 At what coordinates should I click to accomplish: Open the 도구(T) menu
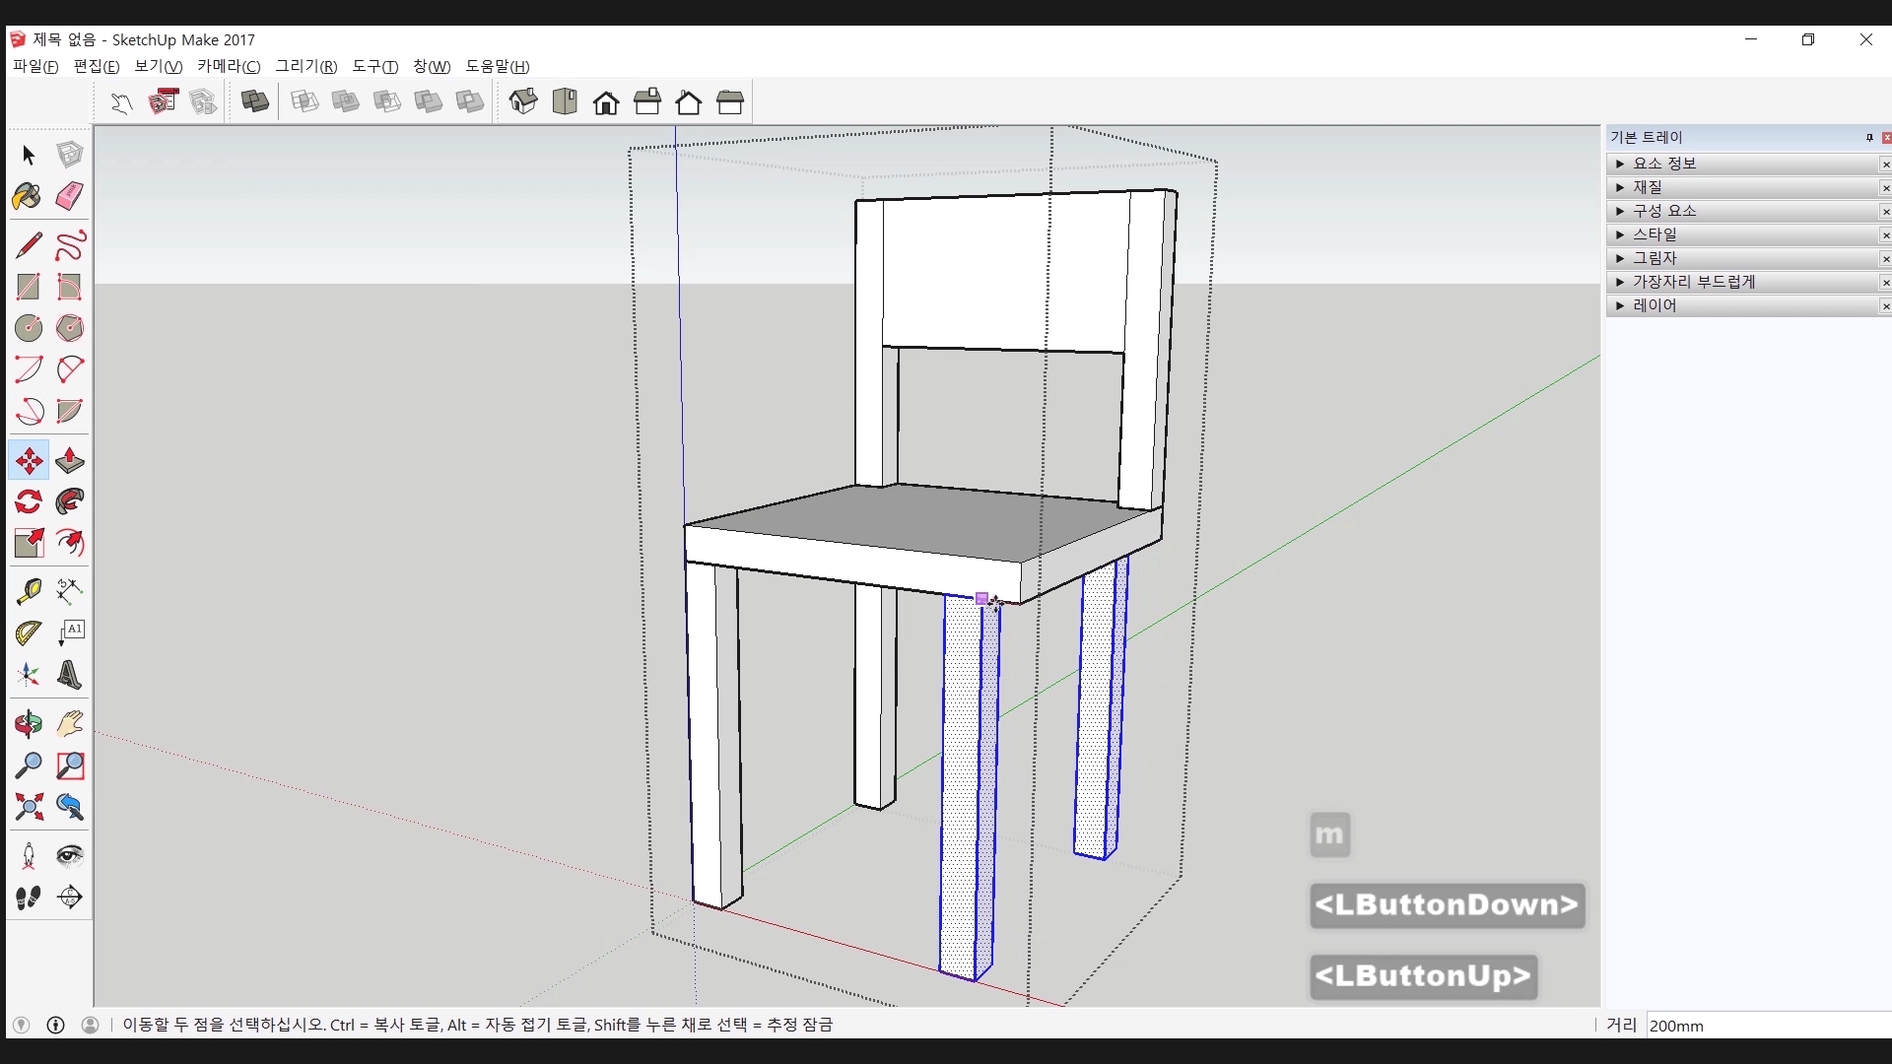pos(374,66)
